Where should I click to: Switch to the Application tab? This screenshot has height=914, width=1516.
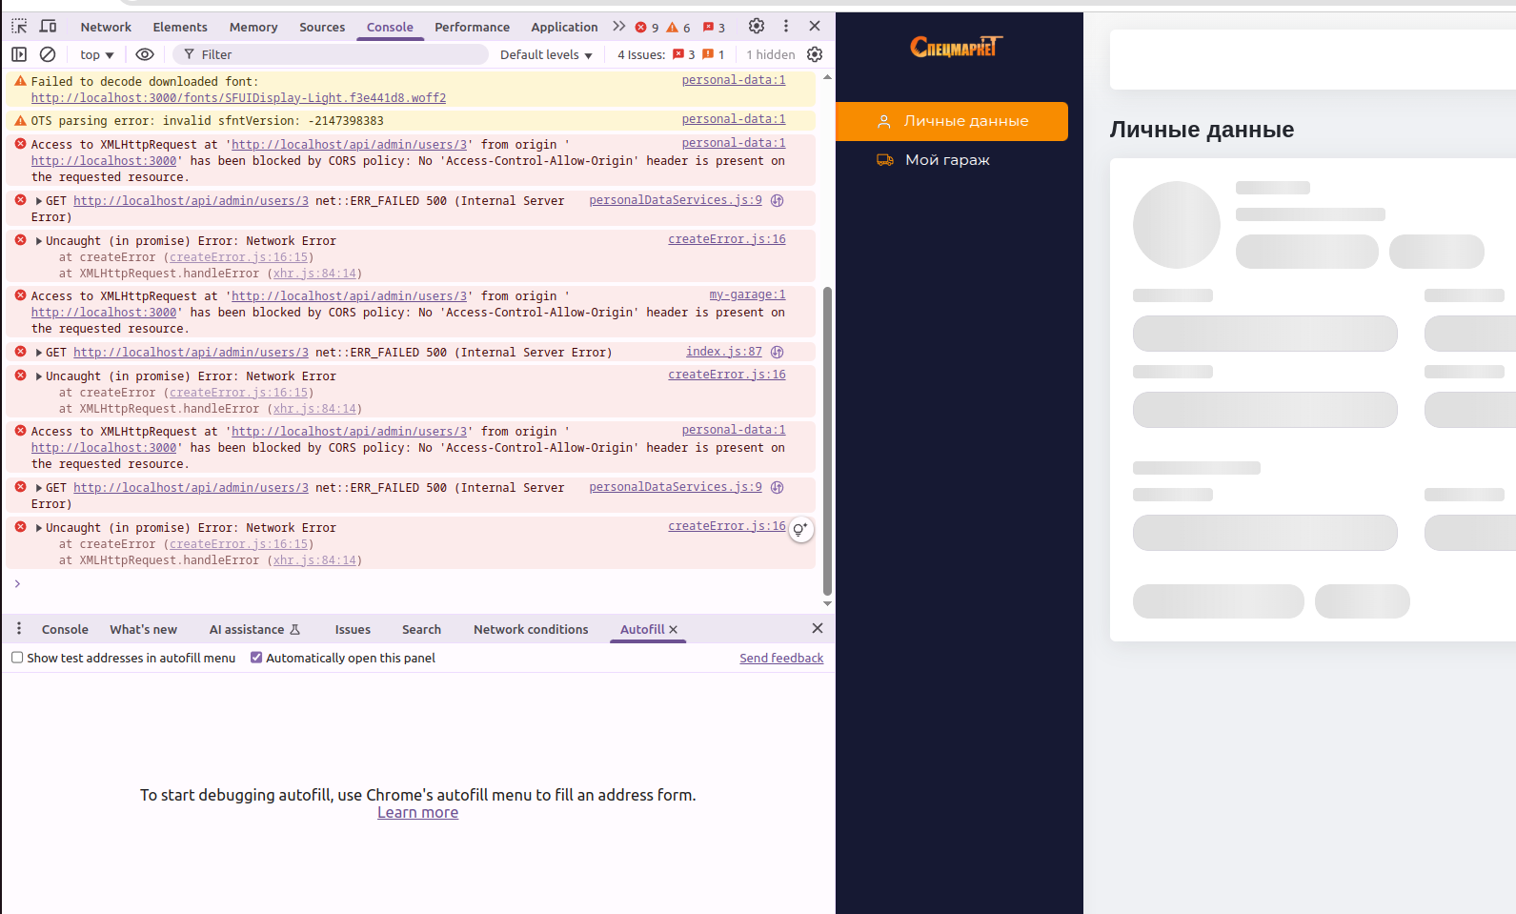[564, 27]
